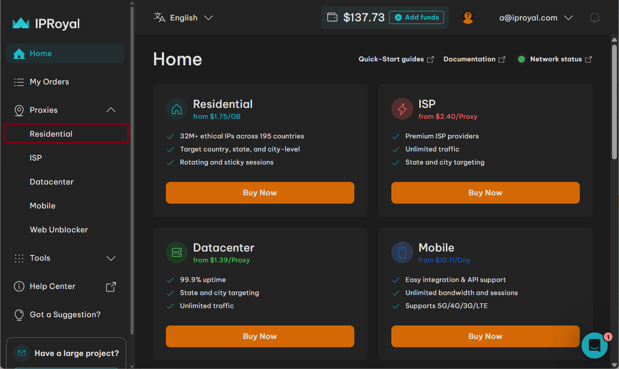619x369 pixels.
Task: Open the live chat bubble
Action: (594, 346)
